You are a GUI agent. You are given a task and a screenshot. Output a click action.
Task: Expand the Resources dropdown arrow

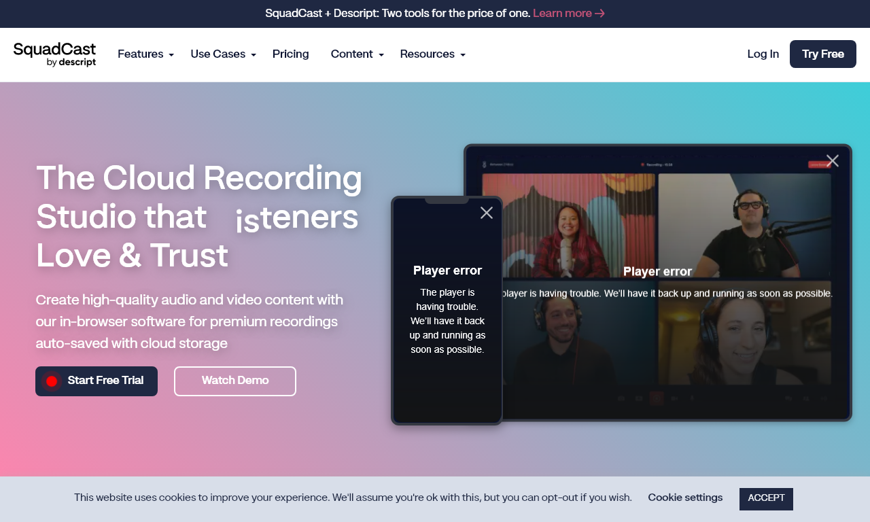[463, 55]
